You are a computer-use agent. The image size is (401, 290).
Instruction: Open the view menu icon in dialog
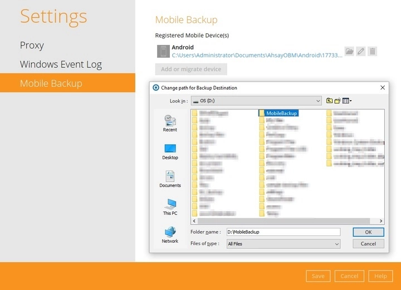click(347, 101)
